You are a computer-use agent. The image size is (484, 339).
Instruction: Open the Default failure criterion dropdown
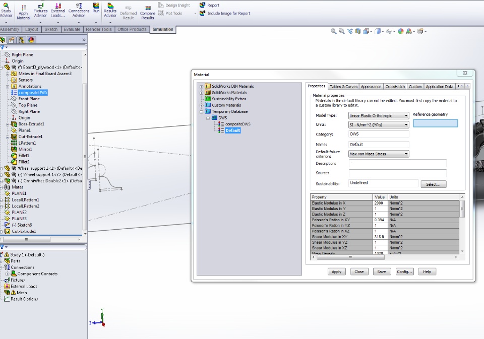[x=379, y=154]
